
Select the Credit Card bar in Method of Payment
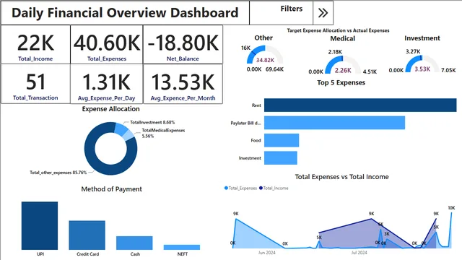(x=87, y=235)
